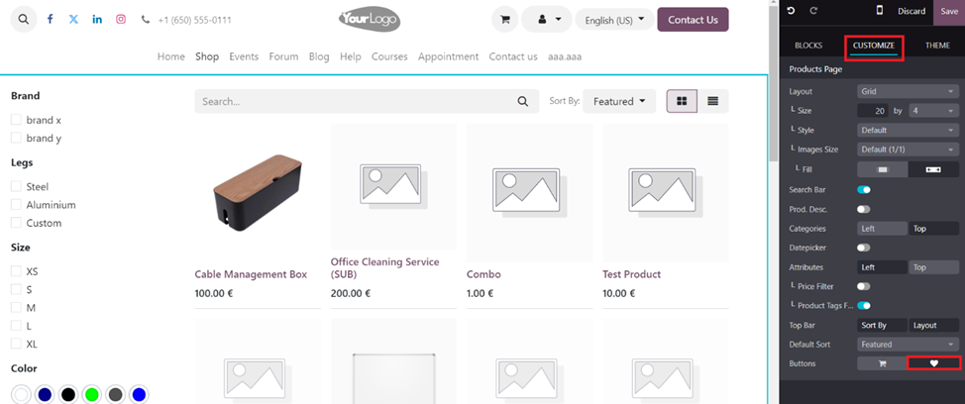Open the Default Sort Featured dropdown
Screen dimensions: 965x404
[908, 345]
